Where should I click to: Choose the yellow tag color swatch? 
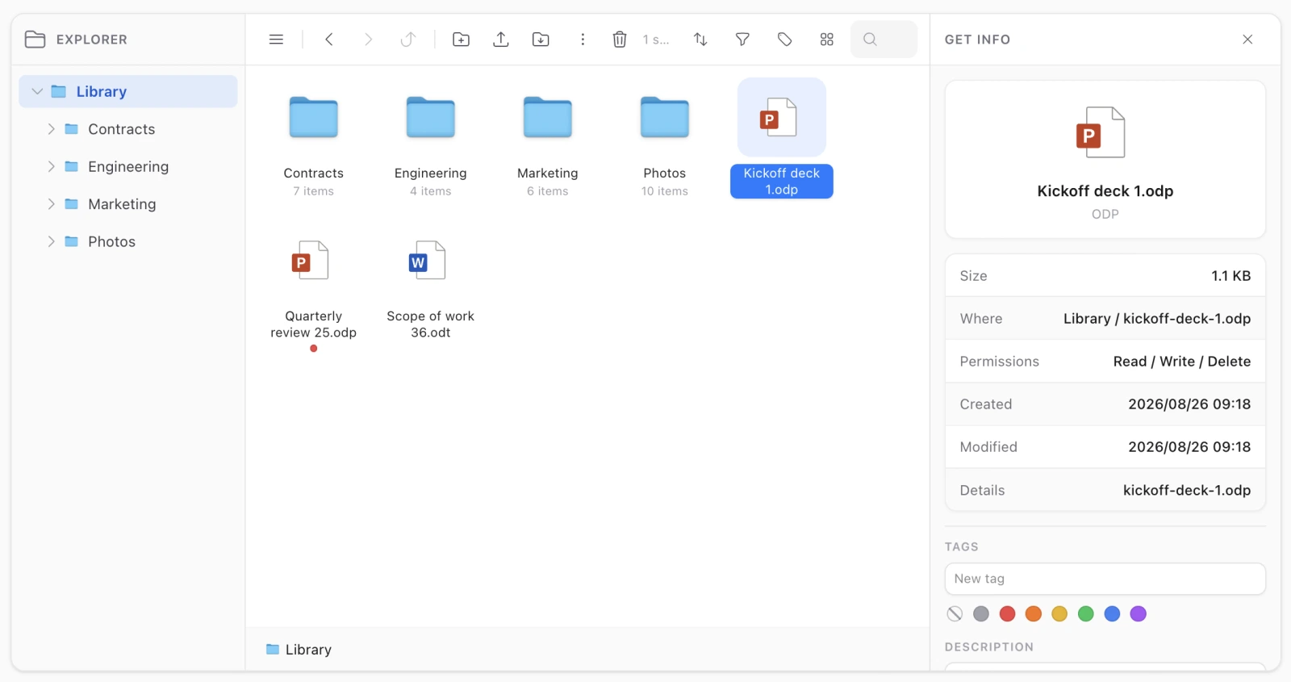[x=1059, y=614]
